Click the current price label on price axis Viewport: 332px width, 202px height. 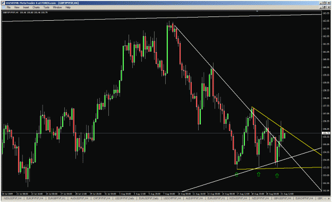pyautogui.click(x=326, y=133)
